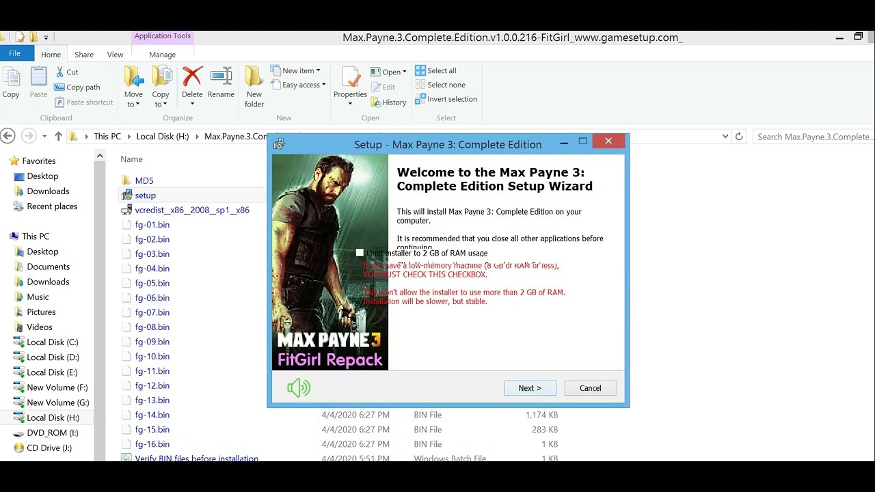
Task: Select DVD_ROM (I:) in navigation pane
Action: (x=53, y=433)
